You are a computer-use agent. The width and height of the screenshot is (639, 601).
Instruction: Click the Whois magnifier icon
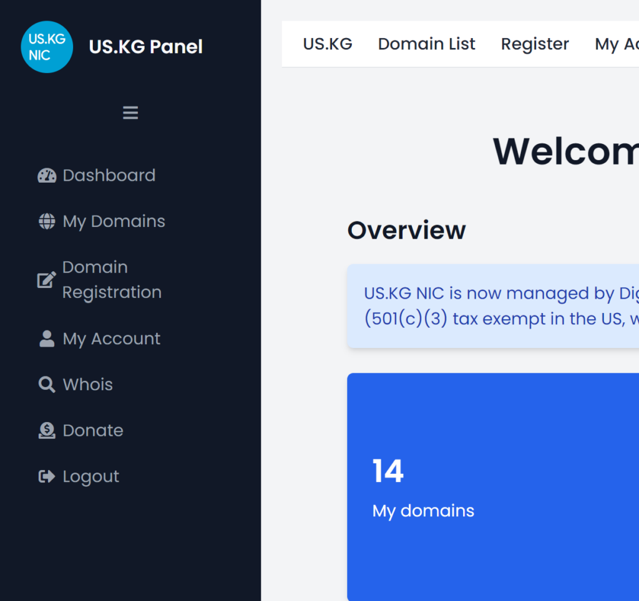click(47, 385)
